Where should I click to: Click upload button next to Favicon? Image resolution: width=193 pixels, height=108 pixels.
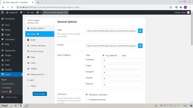click(x=140, y=46)
